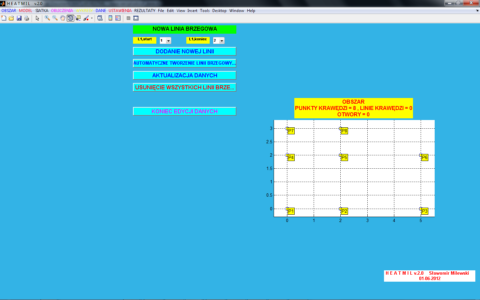
Task: Click KONIEC EDYCJI DANYCH button
Action: tap(185, 111)
